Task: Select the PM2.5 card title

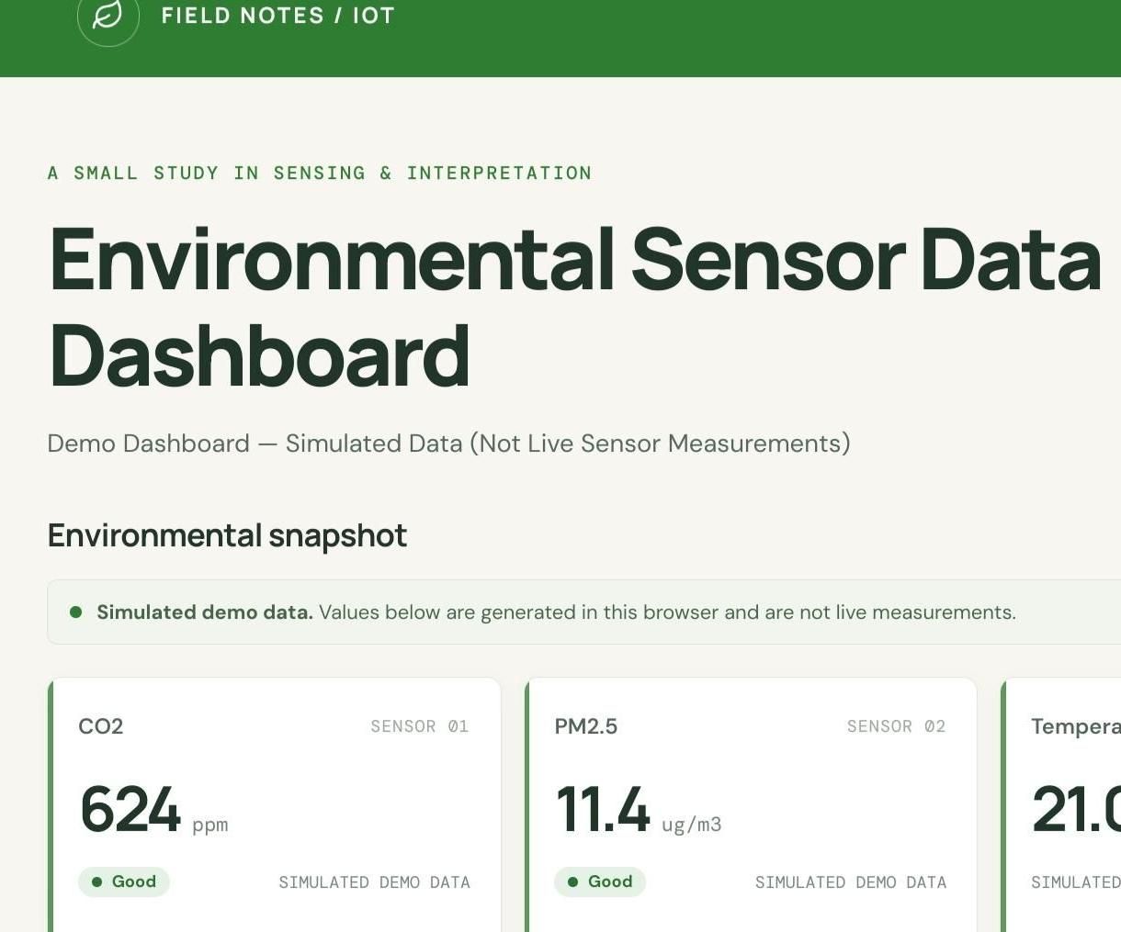Action: pyautogui.click(x=586, y=726)
